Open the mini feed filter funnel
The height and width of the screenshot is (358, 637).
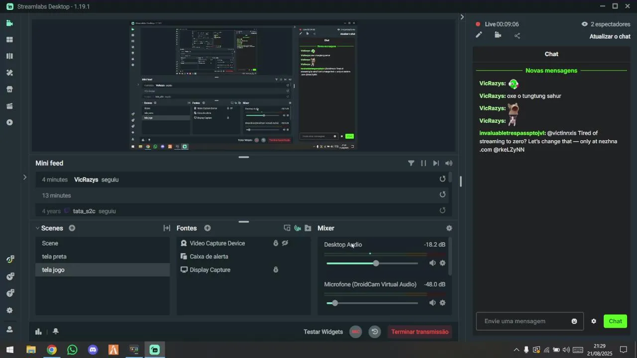pyautogui.click(x=411, y=163)
